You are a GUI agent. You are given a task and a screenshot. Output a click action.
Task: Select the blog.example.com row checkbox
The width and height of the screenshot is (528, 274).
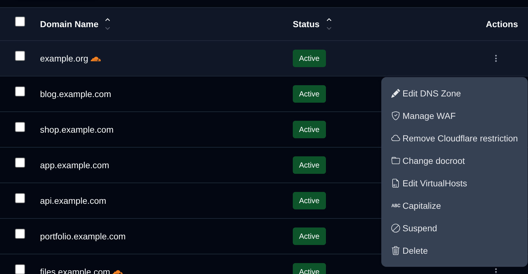(20, 91)
